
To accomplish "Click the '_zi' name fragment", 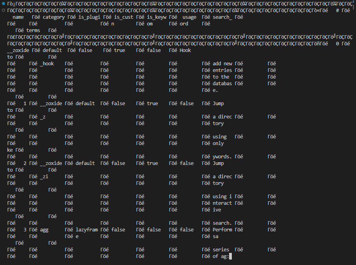I will click(x=44, y=176).
